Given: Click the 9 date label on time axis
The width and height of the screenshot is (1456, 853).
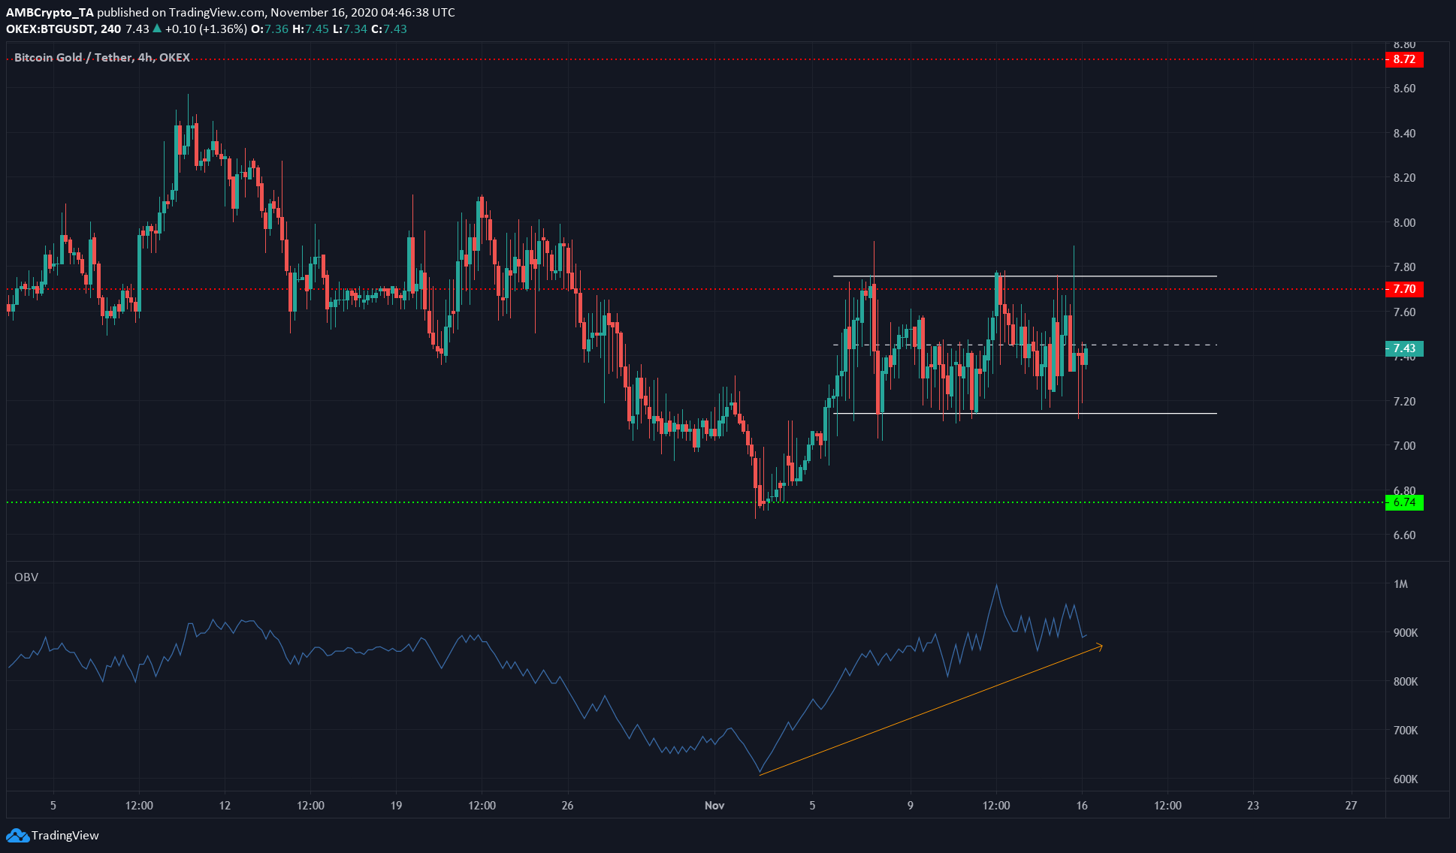Looking at the screenshot, I should [911, 806].
